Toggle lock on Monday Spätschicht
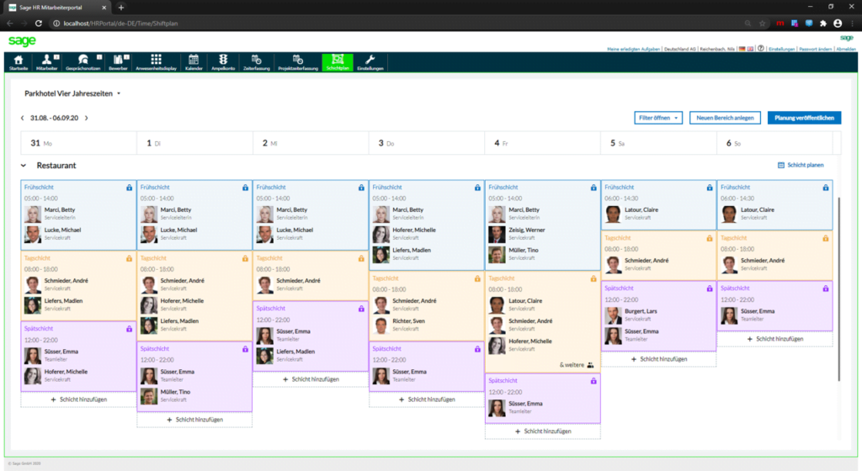This screenshot has height=471, width=862. [x=129, y=329]
